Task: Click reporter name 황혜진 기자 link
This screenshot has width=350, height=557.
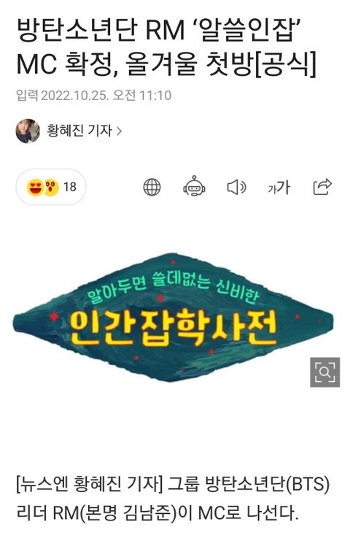Action: [x=79, y=131]
